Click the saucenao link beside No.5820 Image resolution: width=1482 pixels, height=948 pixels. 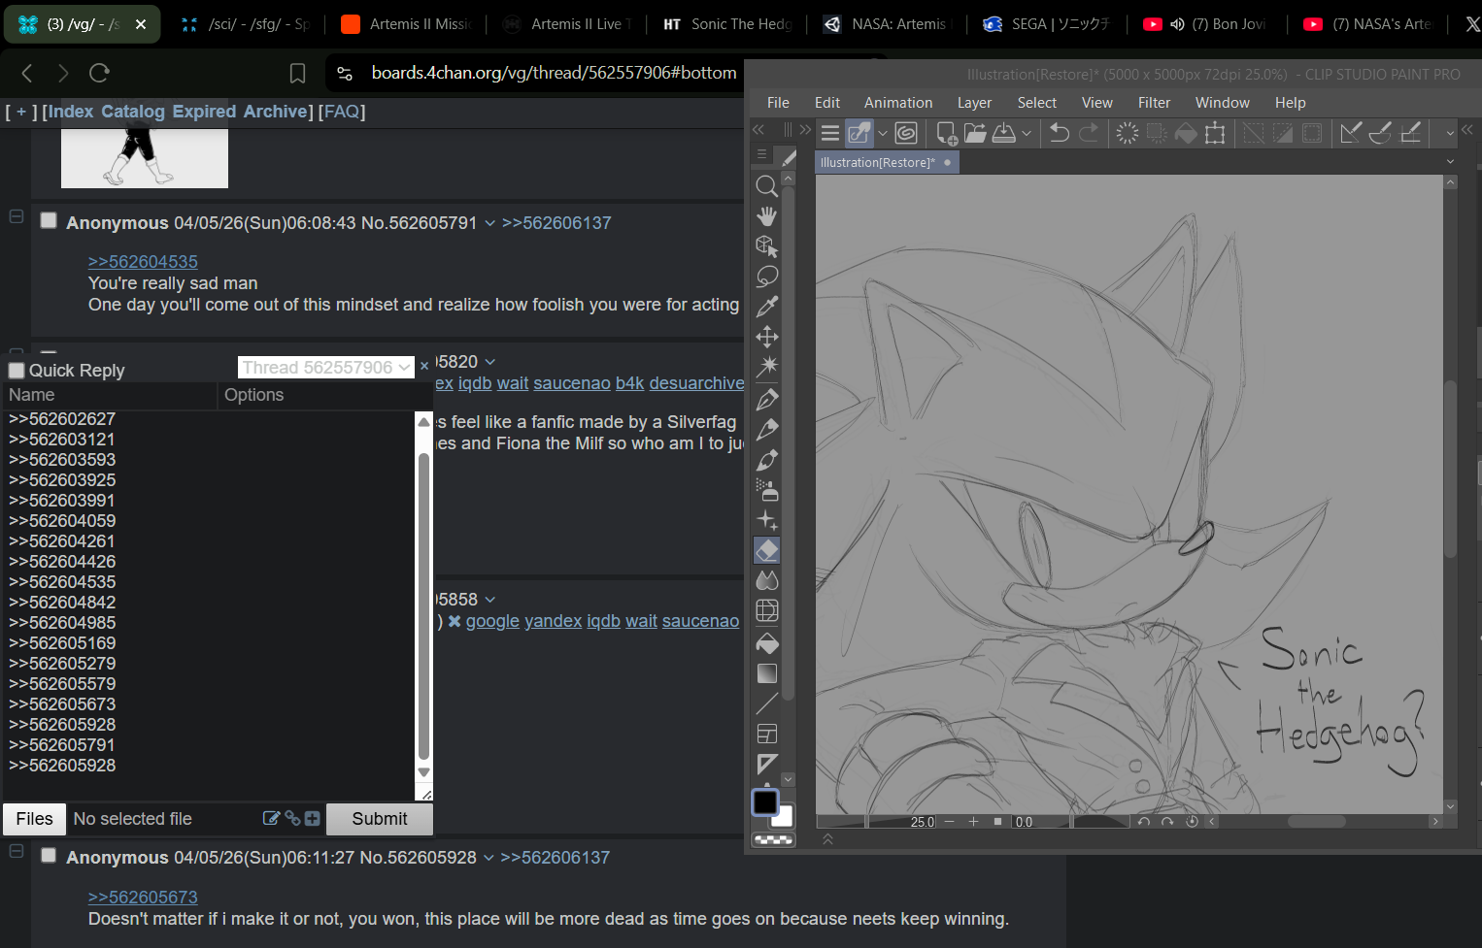pyautogui.click(x=572, y=383)
